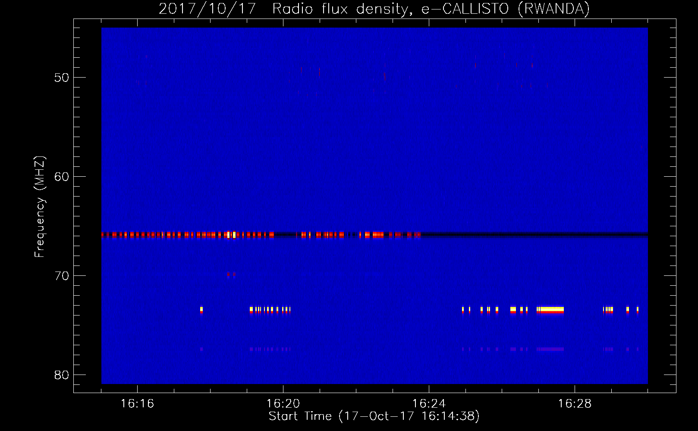The image size is (698, 431).
Task: Click the 16:24 time tick label
Action: (429, 404)
